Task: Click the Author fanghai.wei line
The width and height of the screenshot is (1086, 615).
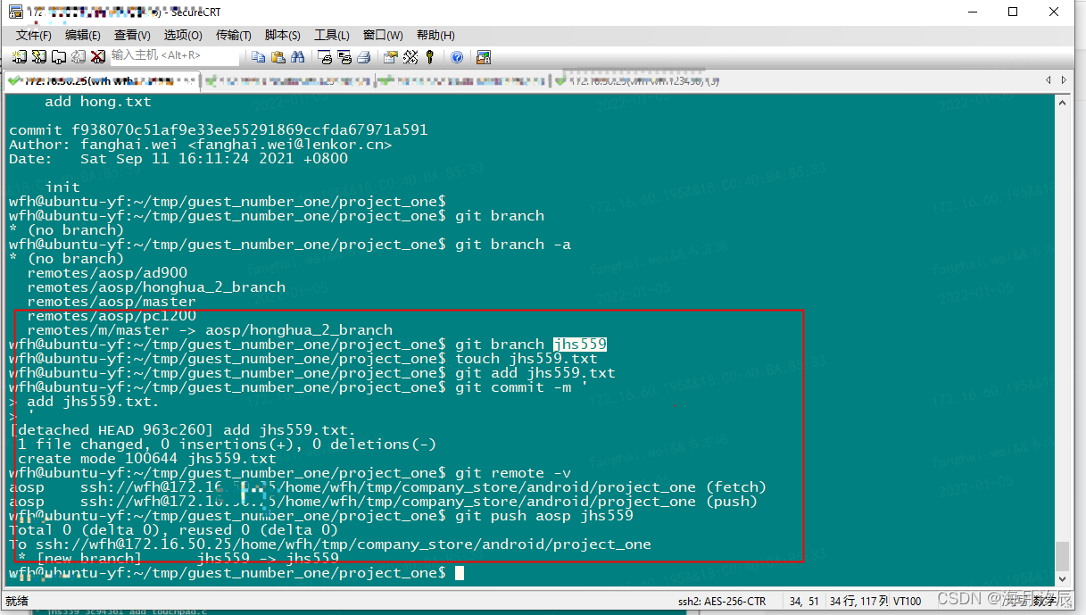Action: 201,145
